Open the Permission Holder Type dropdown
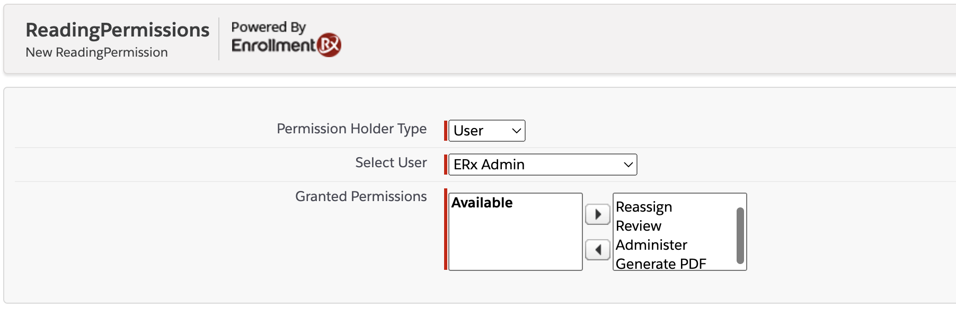This screenshot has width=956, height=309. click(x=486, y=131)
